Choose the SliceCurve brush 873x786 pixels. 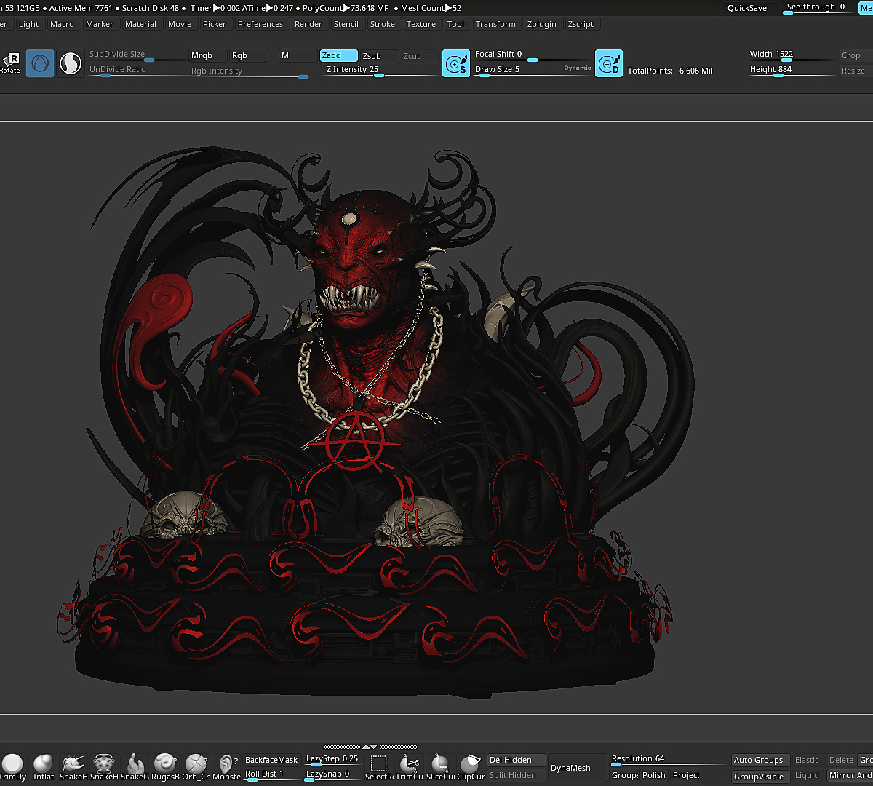point(440,767)
